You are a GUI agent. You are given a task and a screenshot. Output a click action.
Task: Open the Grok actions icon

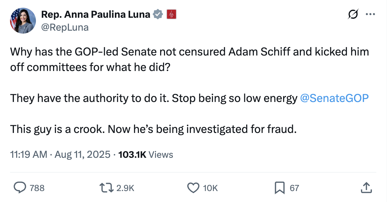353,15
